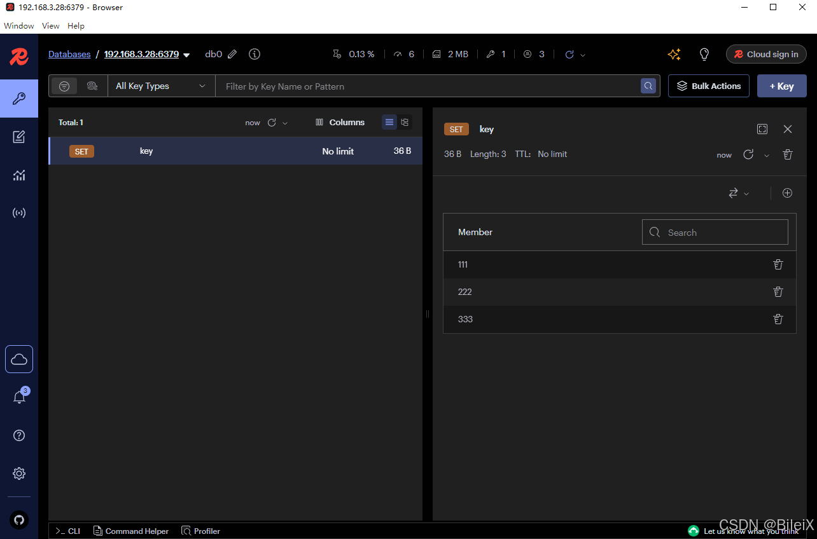The height and width of the screenshot is (539, 817).
Task: Open the Insights lightbulb icon
Action: (x=704, y=54)
